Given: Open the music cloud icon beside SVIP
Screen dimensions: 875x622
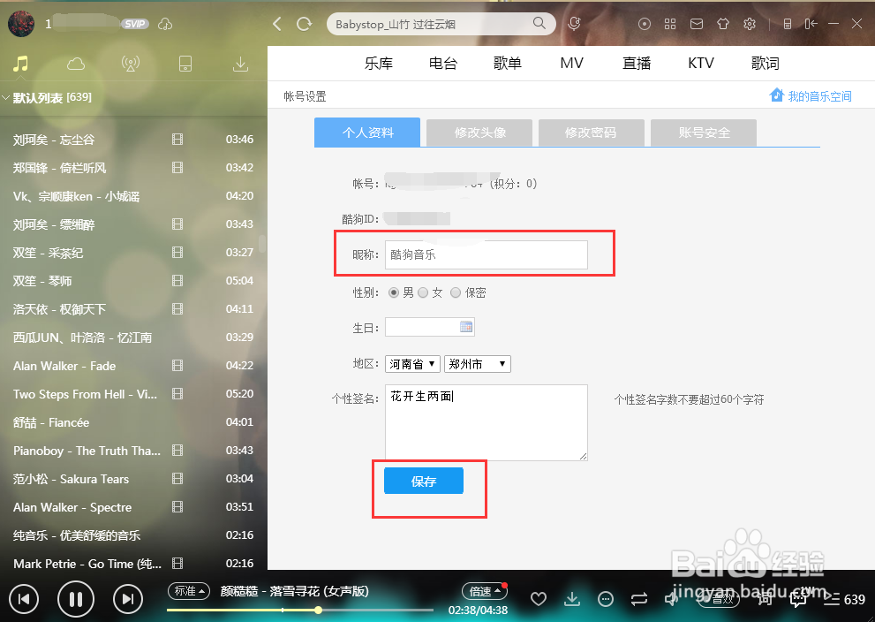Looking at the screenshot, I should click(165, 24).
